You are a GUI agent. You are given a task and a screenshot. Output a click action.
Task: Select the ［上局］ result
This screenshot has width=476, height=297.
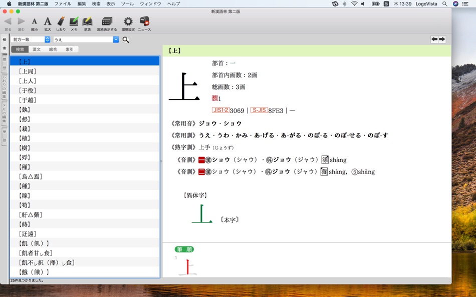coord(85,71)
